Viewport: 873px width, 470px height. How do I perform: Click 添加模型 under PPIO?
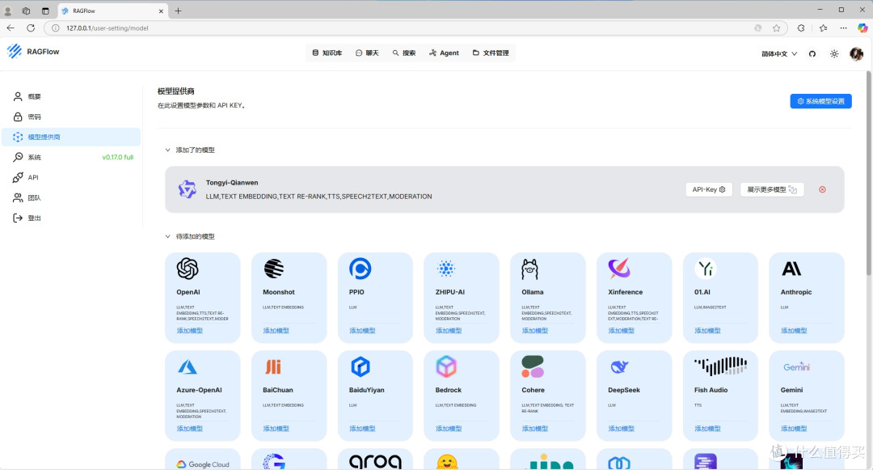pyautogui.click(x=362, y=331)
